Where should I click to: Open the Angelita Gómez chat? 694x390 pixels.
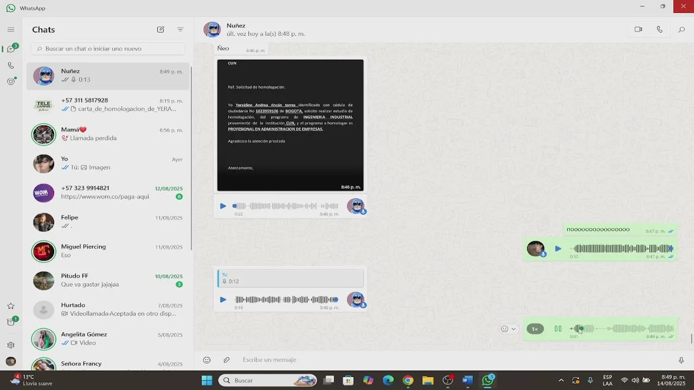pos(108,339)
